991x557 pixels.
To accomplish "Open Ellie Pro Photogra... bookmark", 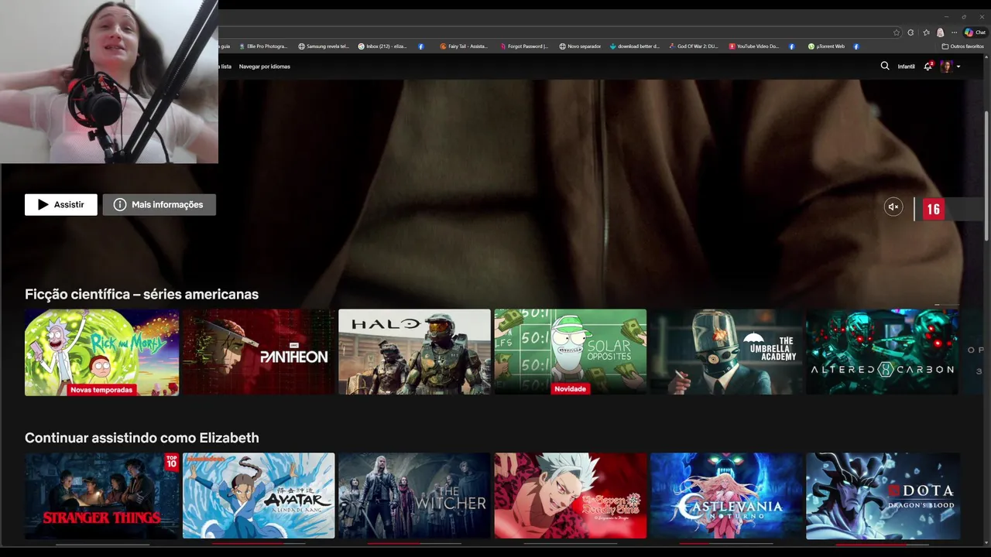I will coord(262,46).
